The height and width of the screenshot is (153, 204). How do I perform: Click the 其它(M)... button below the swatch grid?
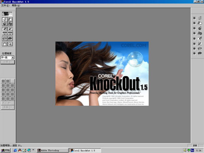tap(8, 103)
